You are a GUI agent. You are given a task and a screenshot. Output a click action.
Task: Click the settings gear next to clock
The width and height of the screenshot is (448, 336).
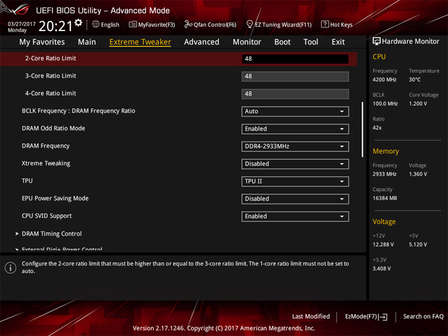point(78,23)
